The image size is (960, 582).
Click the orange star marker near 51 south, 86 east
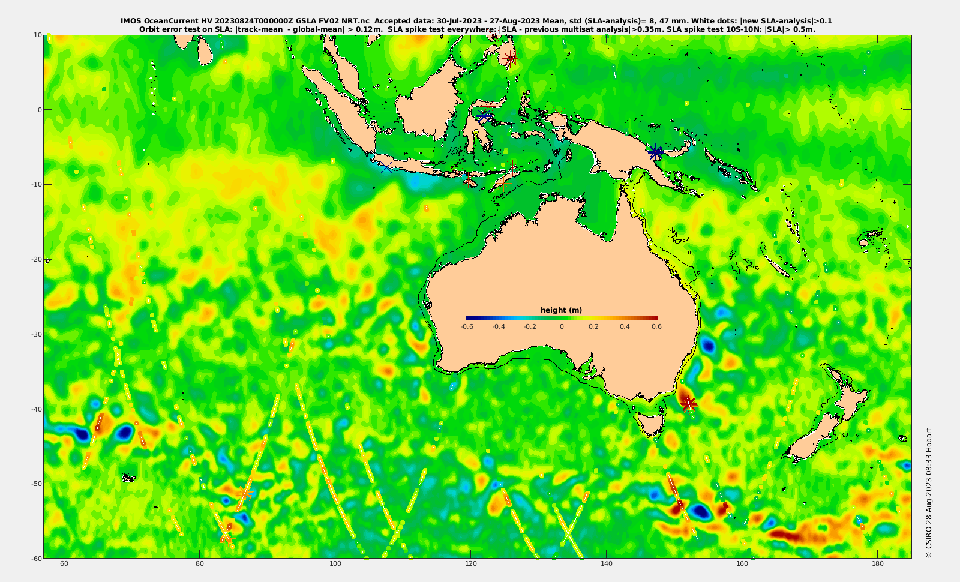tap(245, 493)
